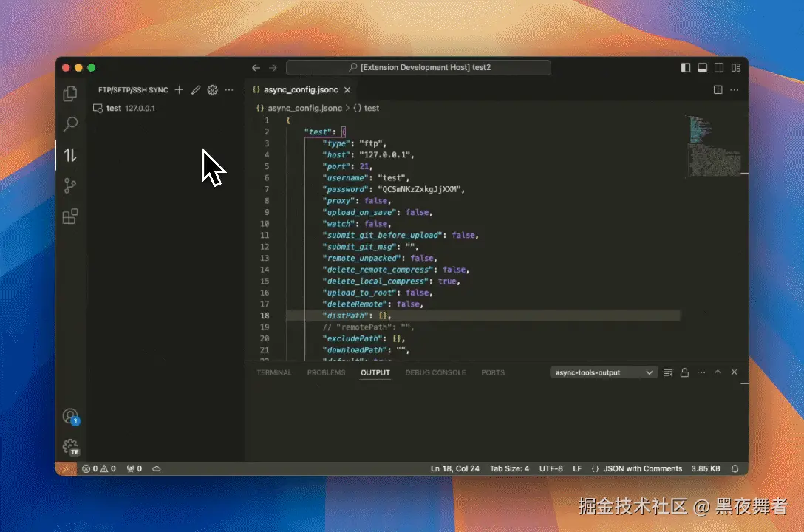Viewport: 804px width, 532px height.
Task: Open errors and warnings count in status bar
Action: coord(98,468)
